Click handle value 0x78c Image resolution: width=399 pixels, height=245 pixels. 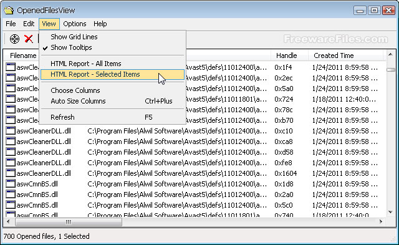[x=284, y=110]
